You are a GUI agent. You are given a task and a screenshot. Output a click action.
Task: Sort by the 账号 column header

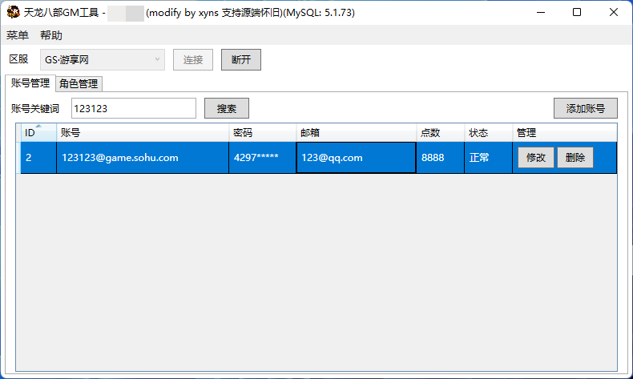[x=142, y=133]
